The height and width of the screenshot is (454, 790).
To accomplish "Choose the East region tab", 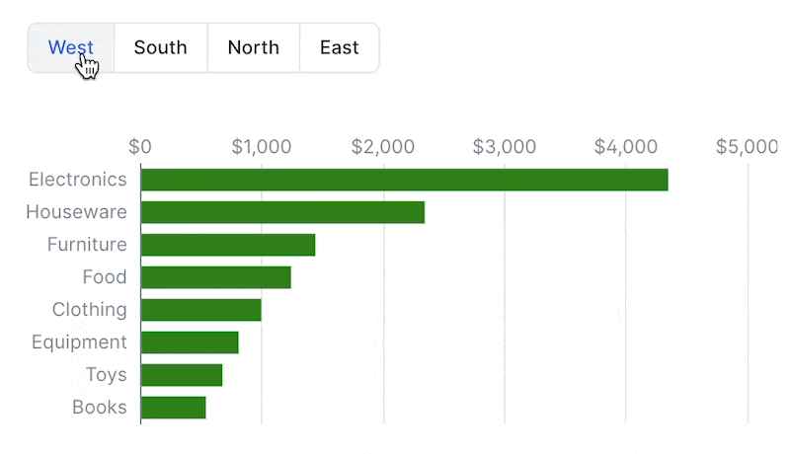I will (339, 47).
